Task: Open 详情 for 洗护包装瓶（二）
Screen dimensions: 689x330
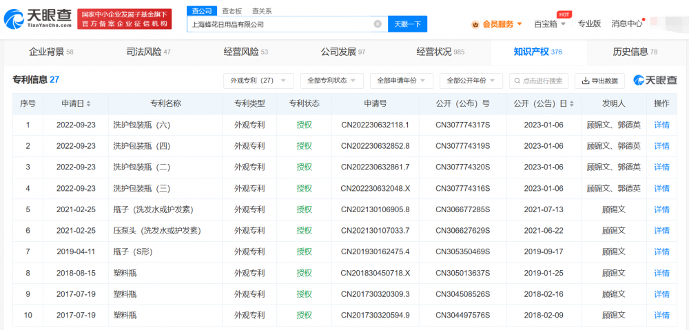Action: coord(661,167)
